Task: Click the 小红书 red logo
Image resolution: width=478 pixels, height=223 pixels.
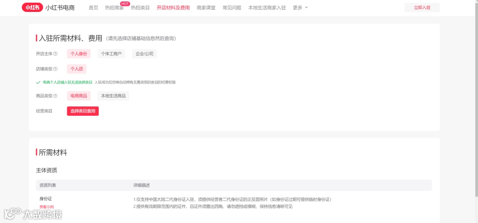Action: pyautogui.click(x=32, y=8)
